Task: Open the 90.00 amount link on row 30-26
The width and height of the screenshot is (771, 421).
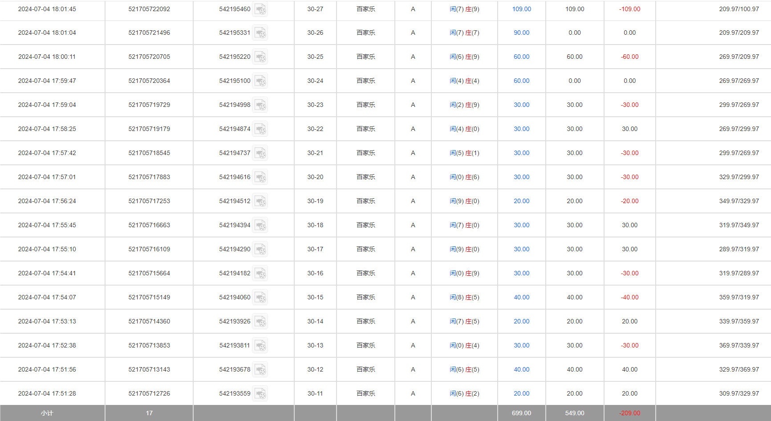Action: click(521, 33)
